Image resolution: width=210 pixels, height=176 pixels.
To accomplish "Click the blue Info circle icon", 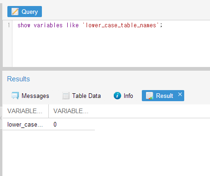I will coord(117,96).
